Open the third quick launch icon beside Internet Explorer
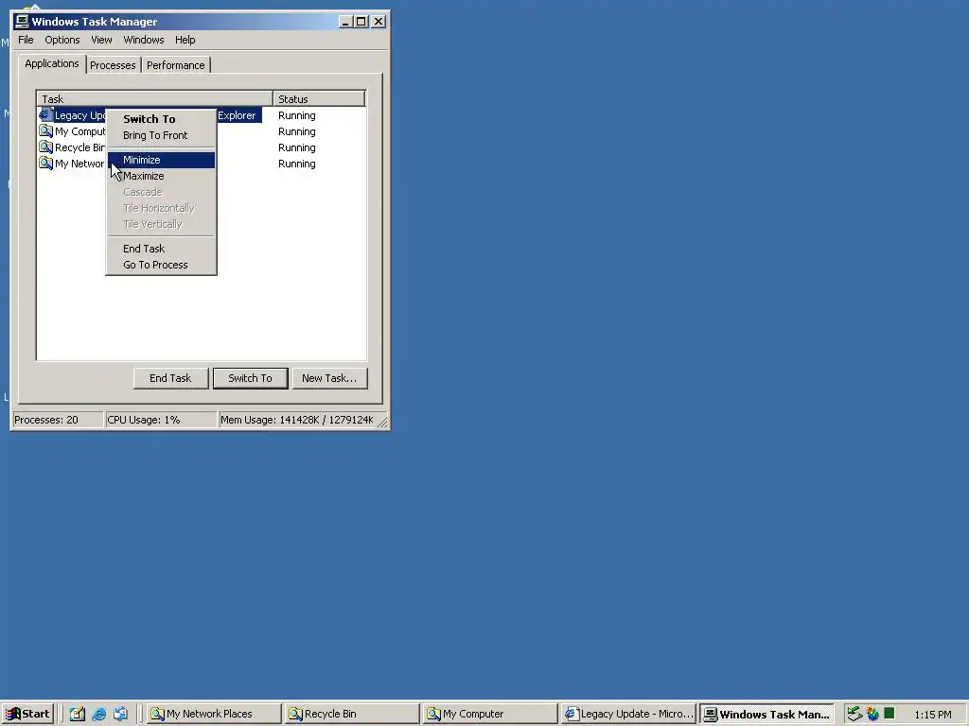 point(120,714)
